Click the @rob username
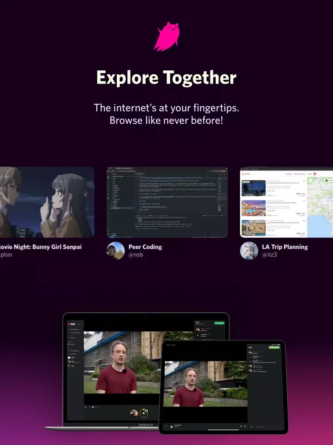Image resolution: width=333 pixels, height=445 pixels. (x=135, y=255)
